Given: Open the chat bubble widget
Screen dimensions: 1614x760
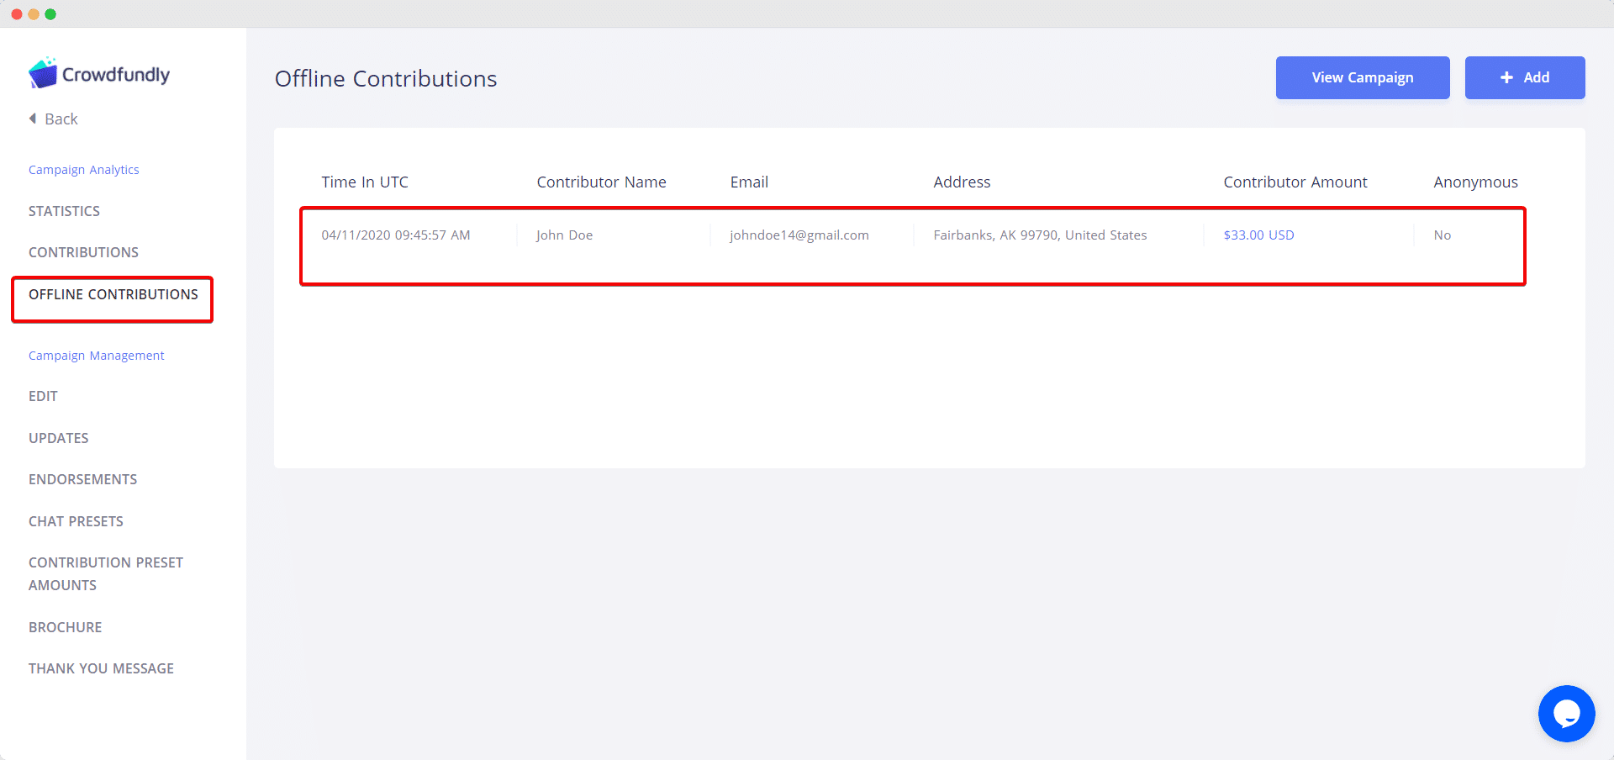Looking at the screenshot, I should (x=1566, y=714).
